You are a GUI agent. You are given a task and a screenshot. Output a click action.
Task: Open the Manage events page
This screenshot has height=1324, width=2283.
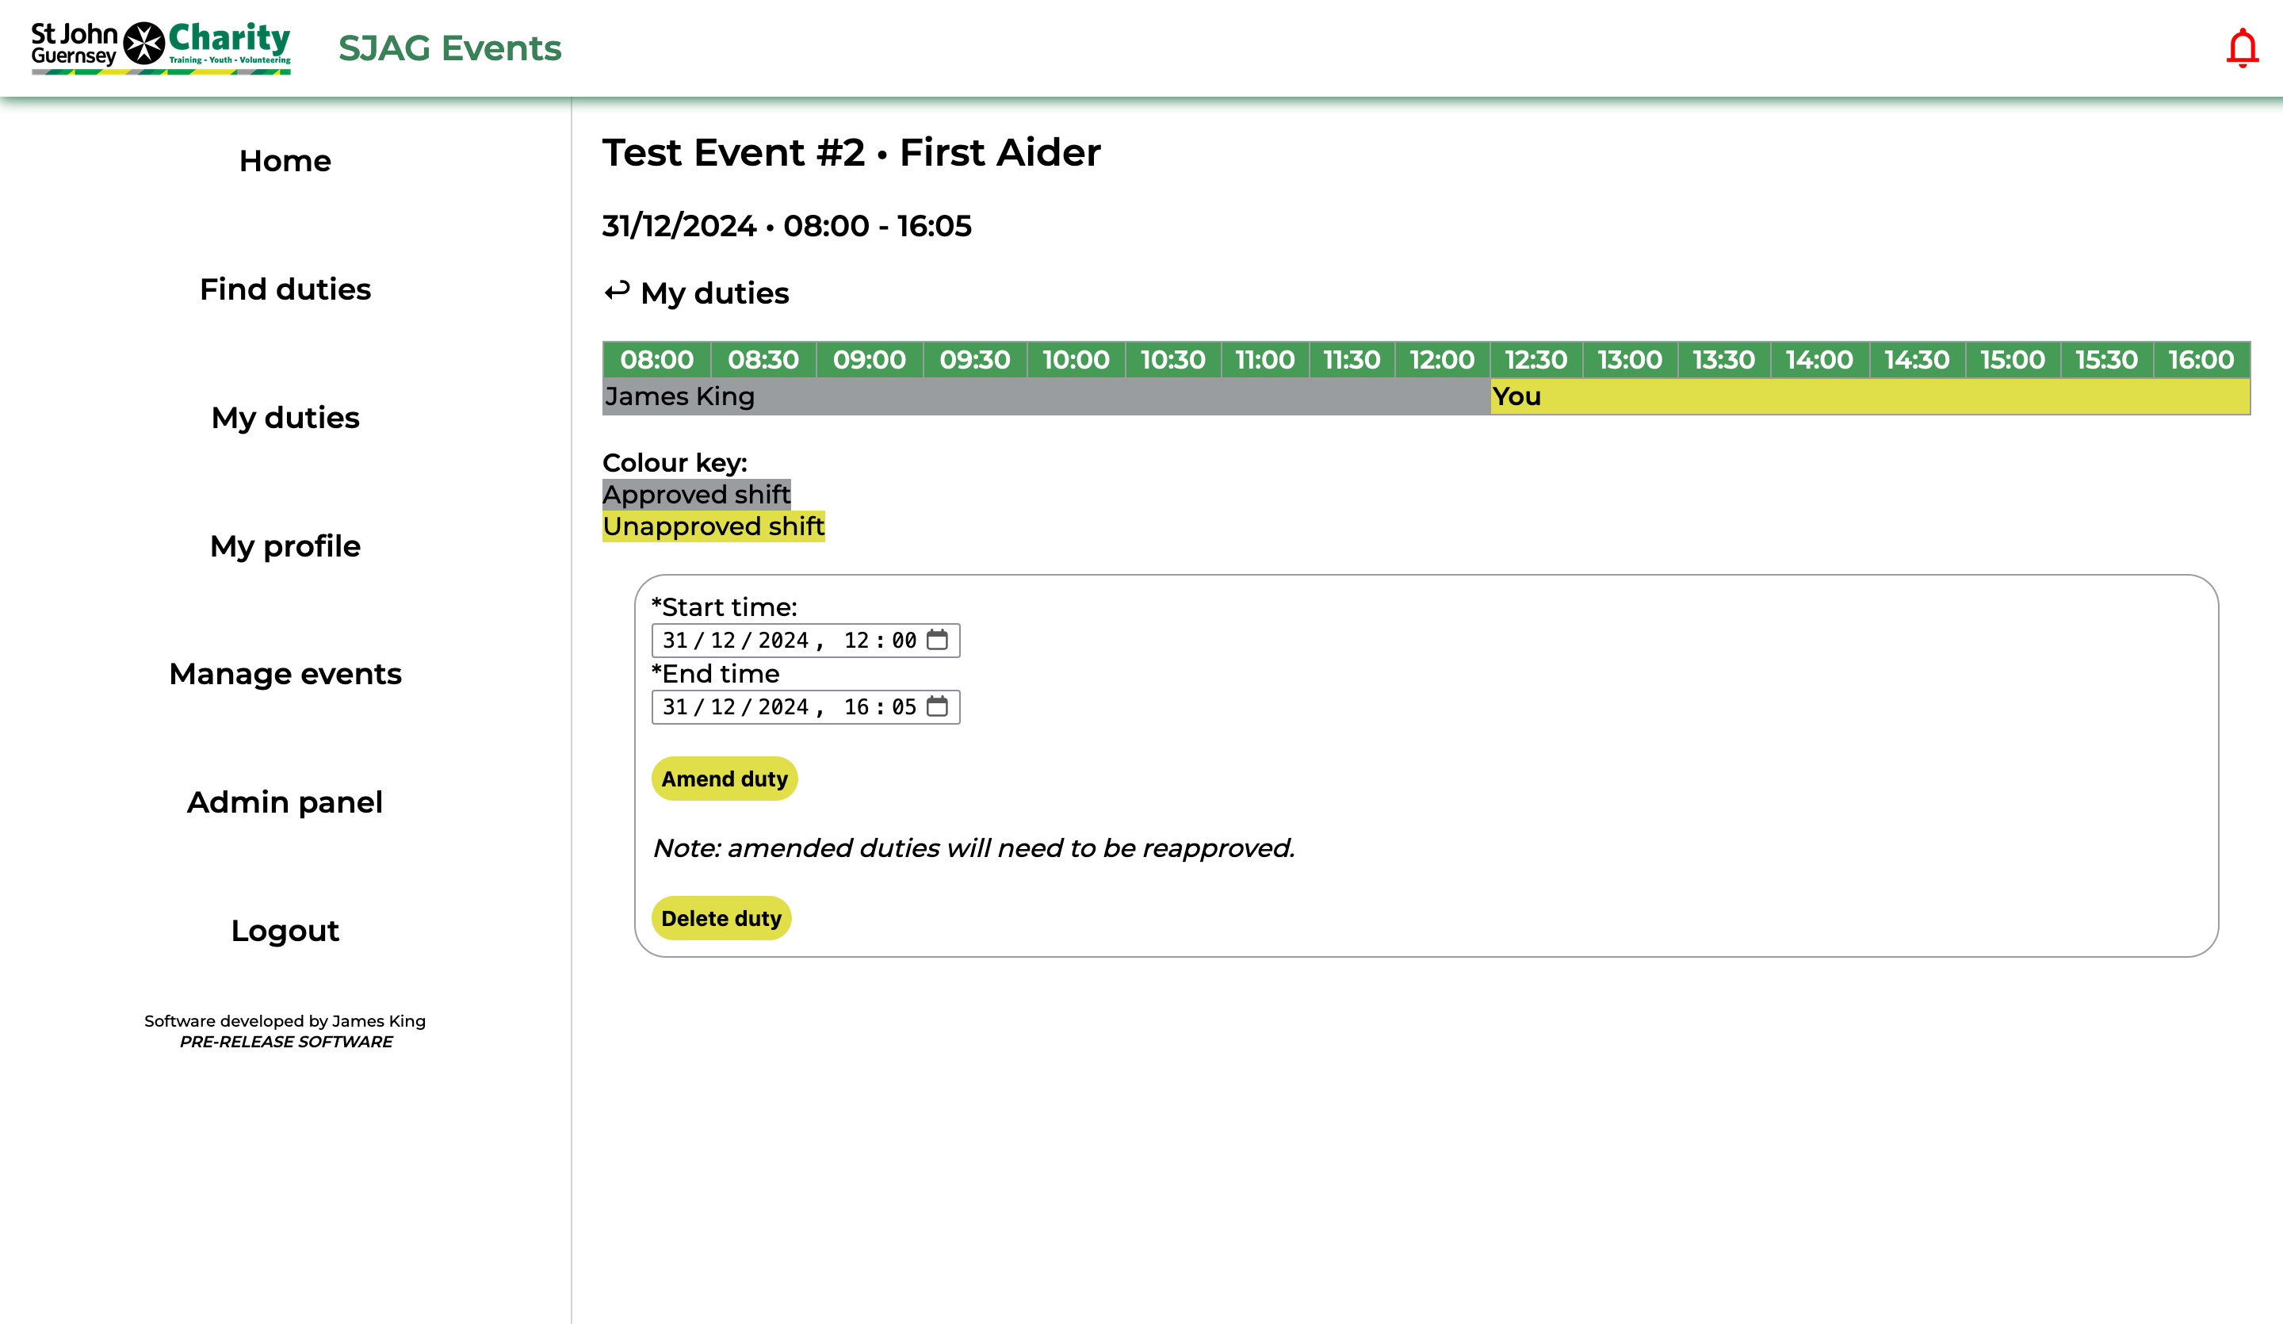click(x=285, y=674)
